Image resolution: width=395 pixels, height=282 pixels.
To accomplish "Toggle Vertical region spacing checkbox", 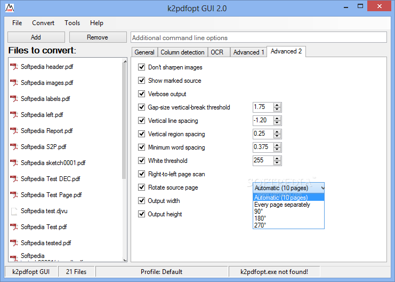I will [142, 134].
